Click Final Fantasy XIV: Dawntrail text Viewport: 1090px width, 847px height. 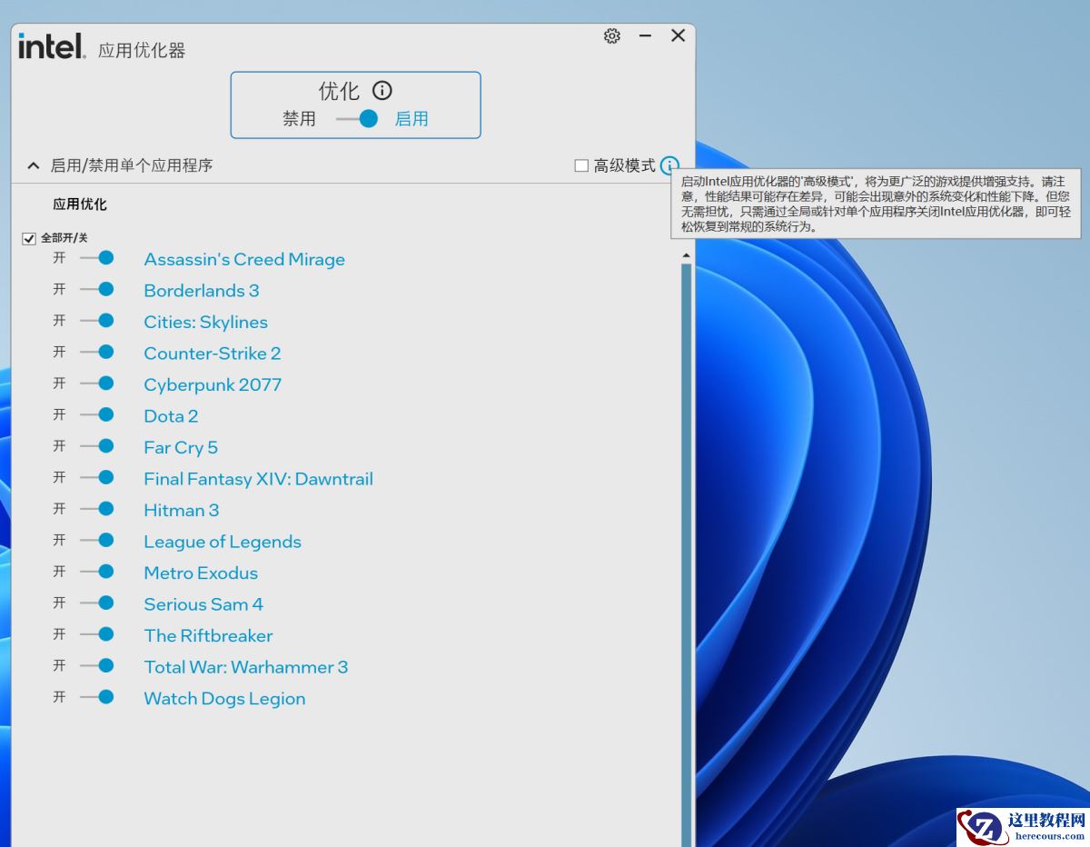point(259,479)
